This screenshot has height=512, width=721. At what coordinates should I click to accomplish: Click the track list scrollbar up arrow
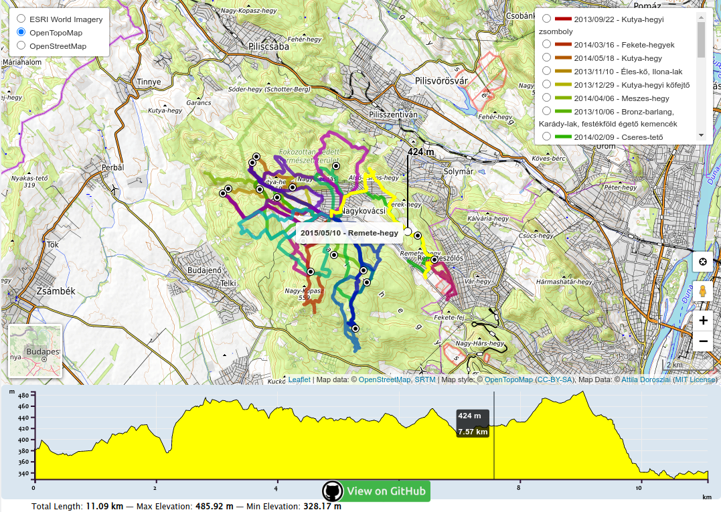701,17
